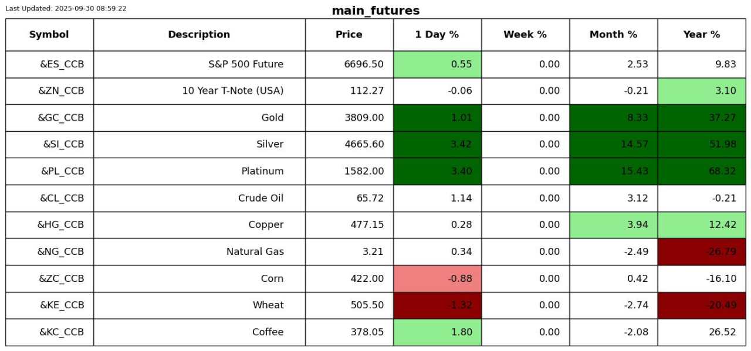Image resolution: width=751 pixels, height=351 pixels.
Task: Select the Month % column header
Action: pyautogui.click(x=613, y=35)
